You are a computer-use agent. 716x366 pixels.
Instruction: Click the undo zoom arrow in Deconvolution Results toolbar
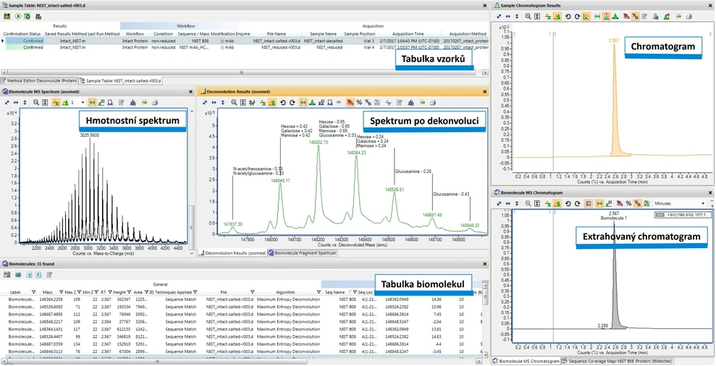click(282, 103)
